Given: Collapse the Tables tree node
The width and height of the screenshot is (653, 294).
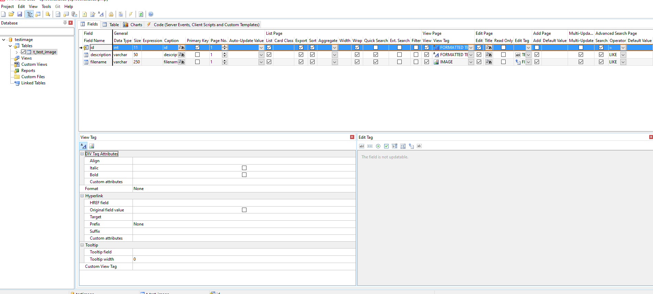Looking at the screenshot, I should (x=10, y=46).
